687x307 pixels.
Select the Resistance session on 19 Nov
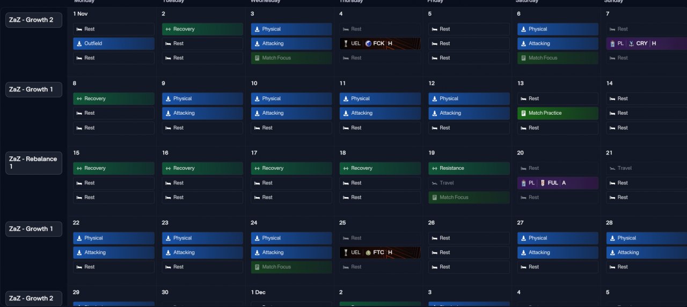[469, 168]
